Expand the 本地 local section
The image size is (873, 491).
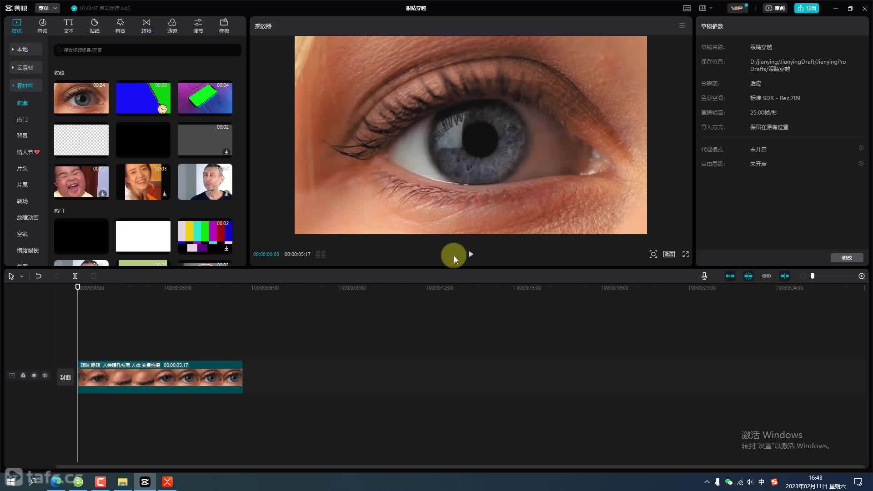[26, 49]
